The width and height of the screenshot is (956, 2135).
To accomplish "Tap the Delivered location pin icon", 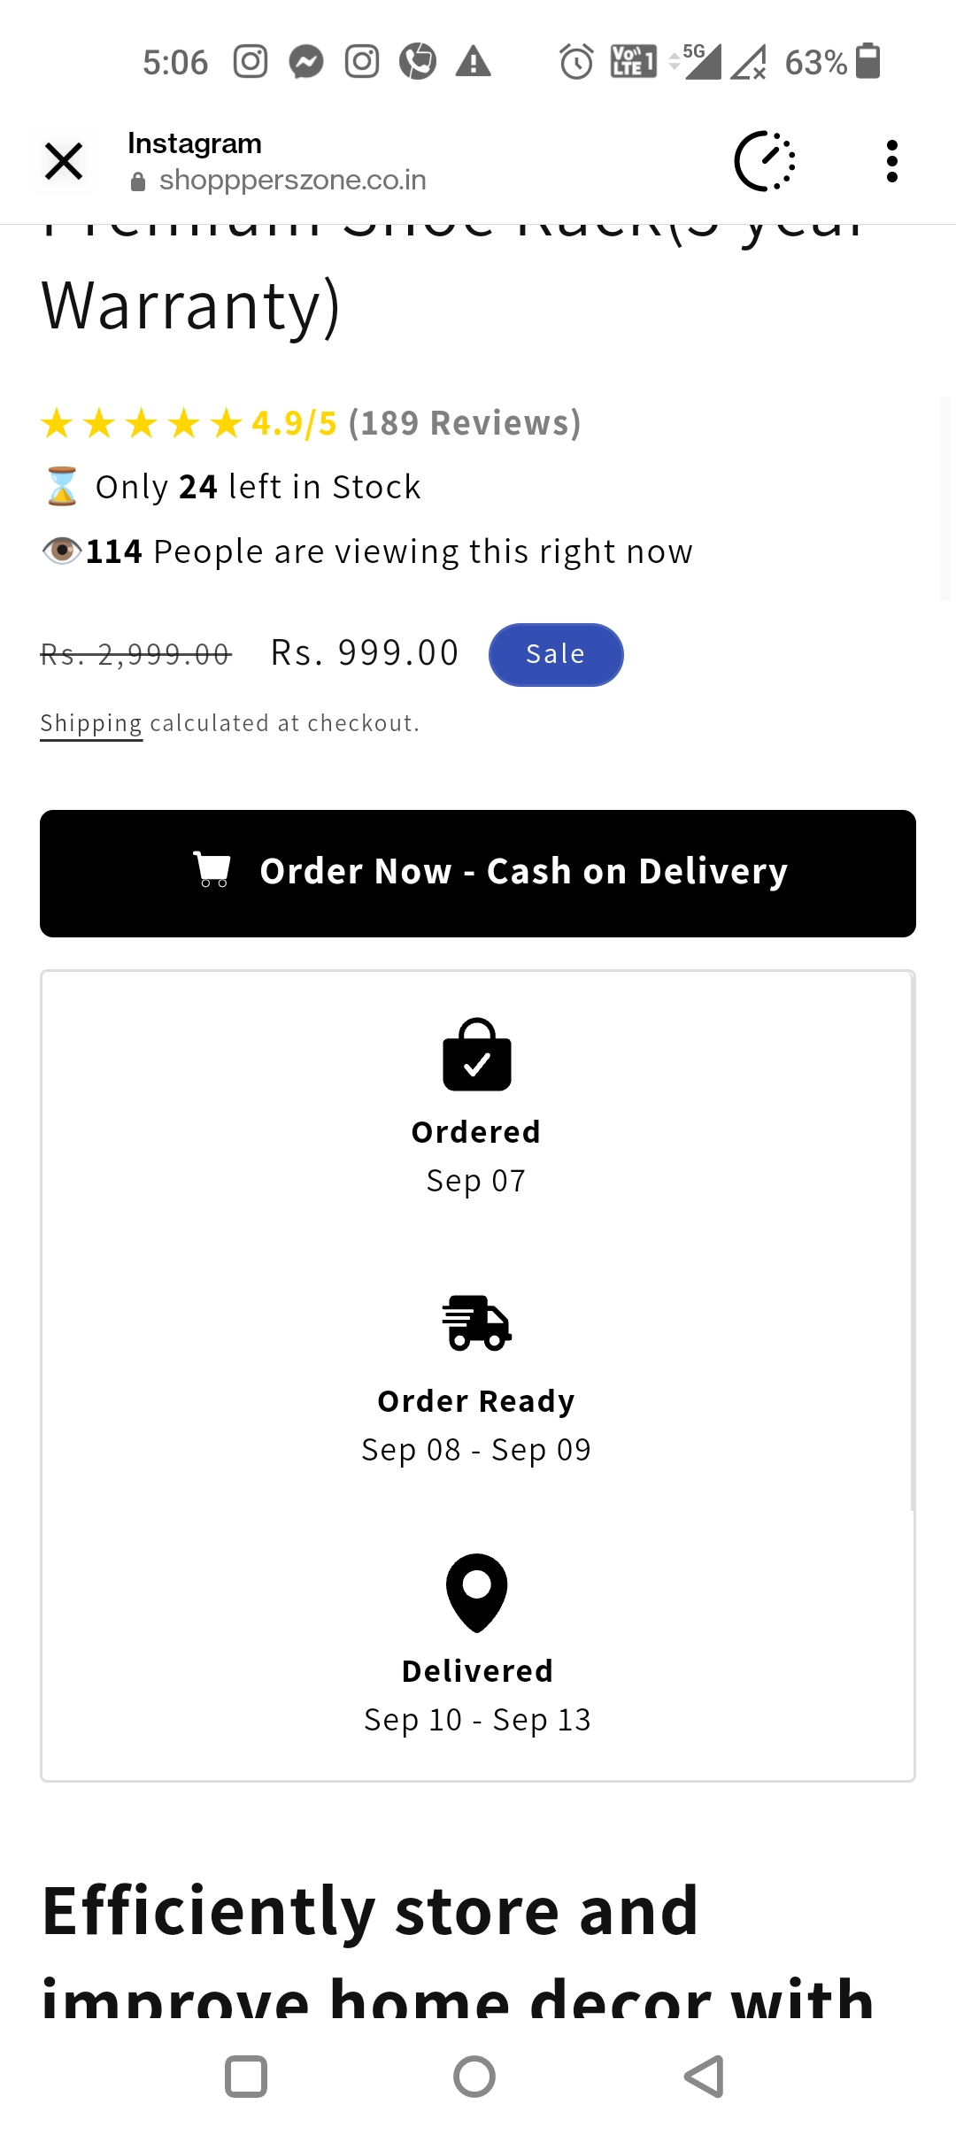I will 477,1592.
